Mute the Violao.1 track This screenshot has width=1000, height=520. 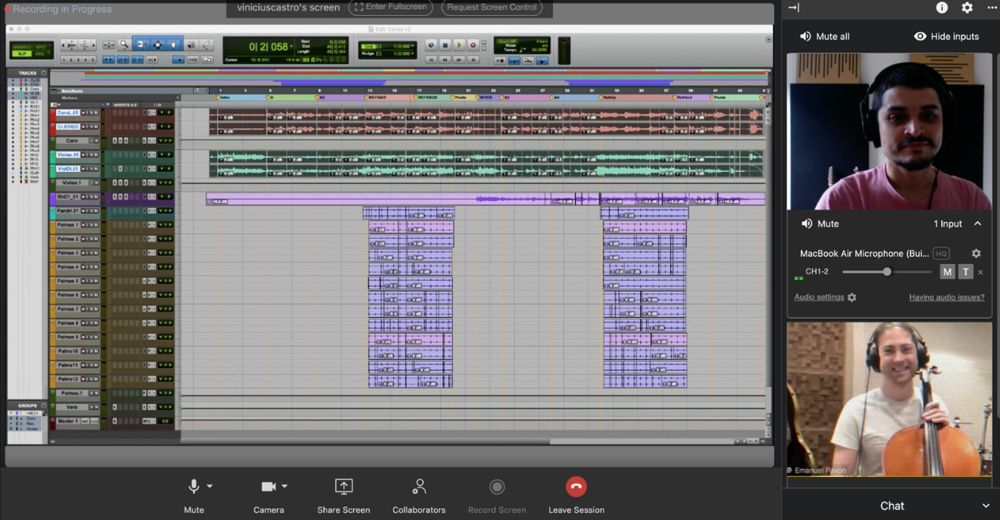(x=96, y=182)
